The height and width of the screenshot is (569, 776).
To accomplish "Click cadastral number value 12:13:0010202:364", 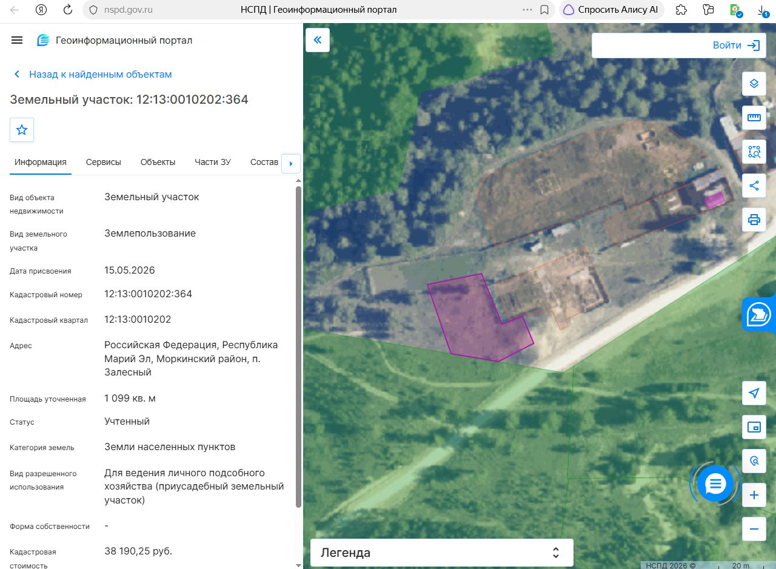I will click(148, 294).
